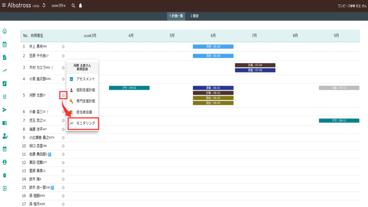Viewport: 368px width, 207px height.
Task: Click the paper plane send sidebar icon
Action: click(5, 110)
